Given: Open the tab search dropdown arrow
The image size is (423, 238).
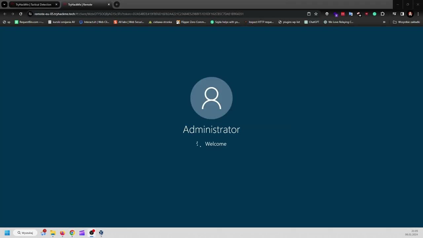Looking at the screenshot, I should click(x=4, y=4).
